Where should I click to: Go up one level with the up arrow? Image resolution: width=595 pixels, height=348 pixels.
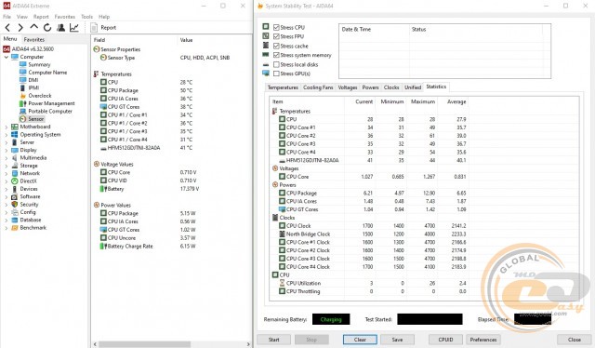point(33,27)
